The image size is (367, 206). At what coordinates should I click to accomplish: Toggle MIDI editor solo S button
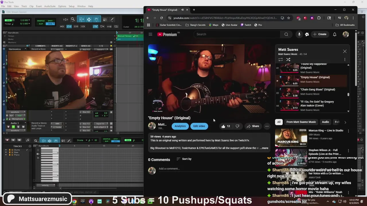tap(13, 140)
